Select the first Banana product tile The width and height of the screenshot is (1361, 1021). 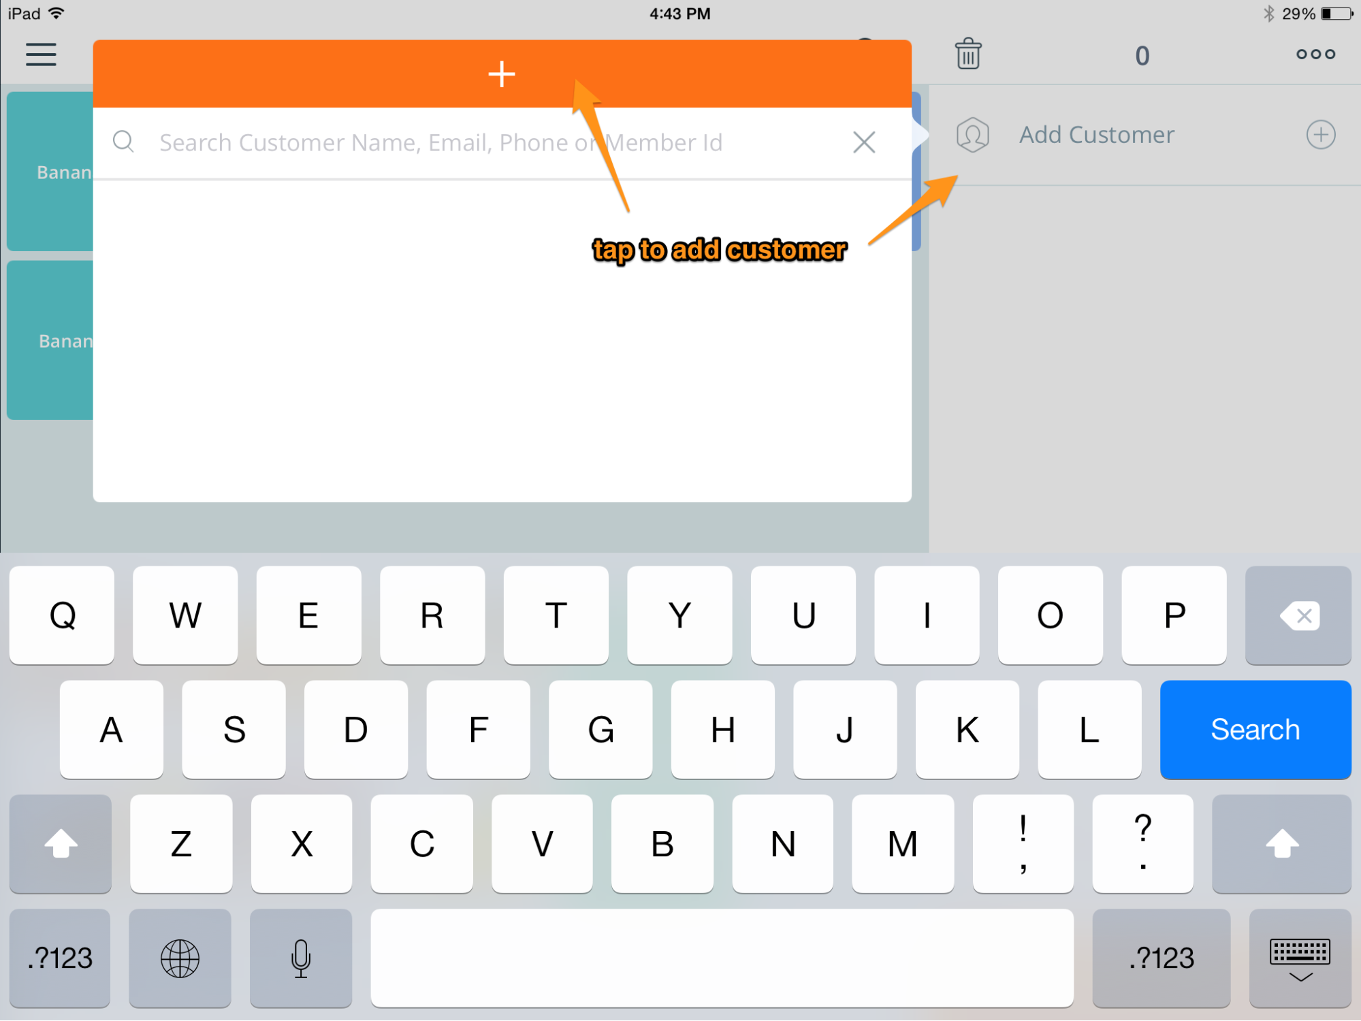50,172
